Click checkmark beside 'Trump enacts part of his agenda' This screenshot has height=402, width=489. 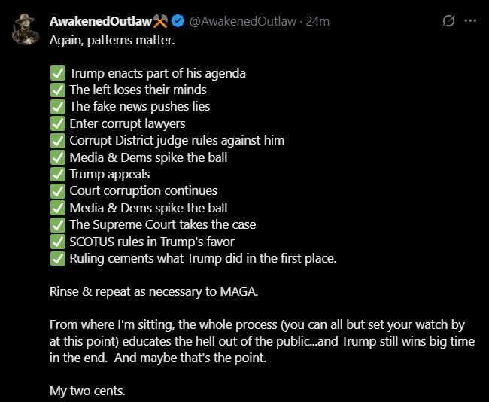click(58, 74)
